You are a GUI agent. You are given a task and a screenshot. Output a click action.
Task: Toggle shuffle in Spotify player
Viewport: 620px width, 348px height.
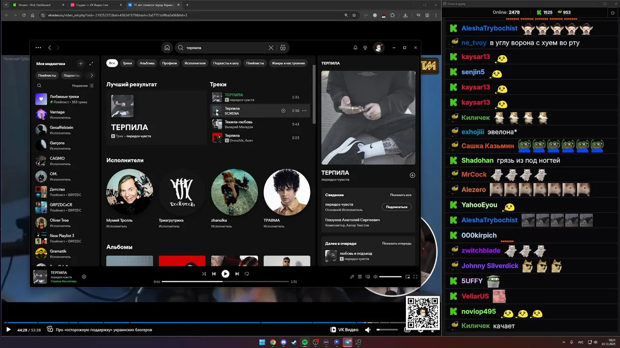[204, 274]
